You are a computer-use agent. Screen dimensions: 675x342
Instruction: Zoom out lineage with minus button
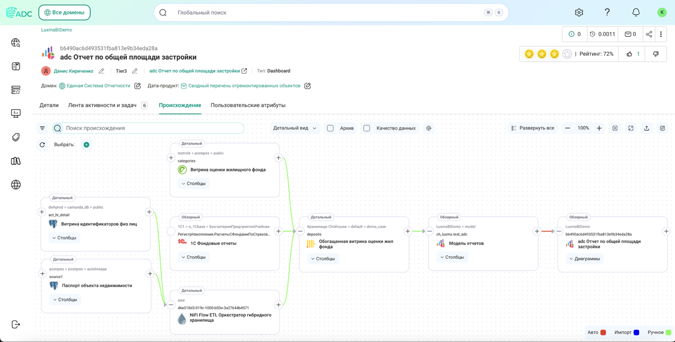tap(567, 128)
